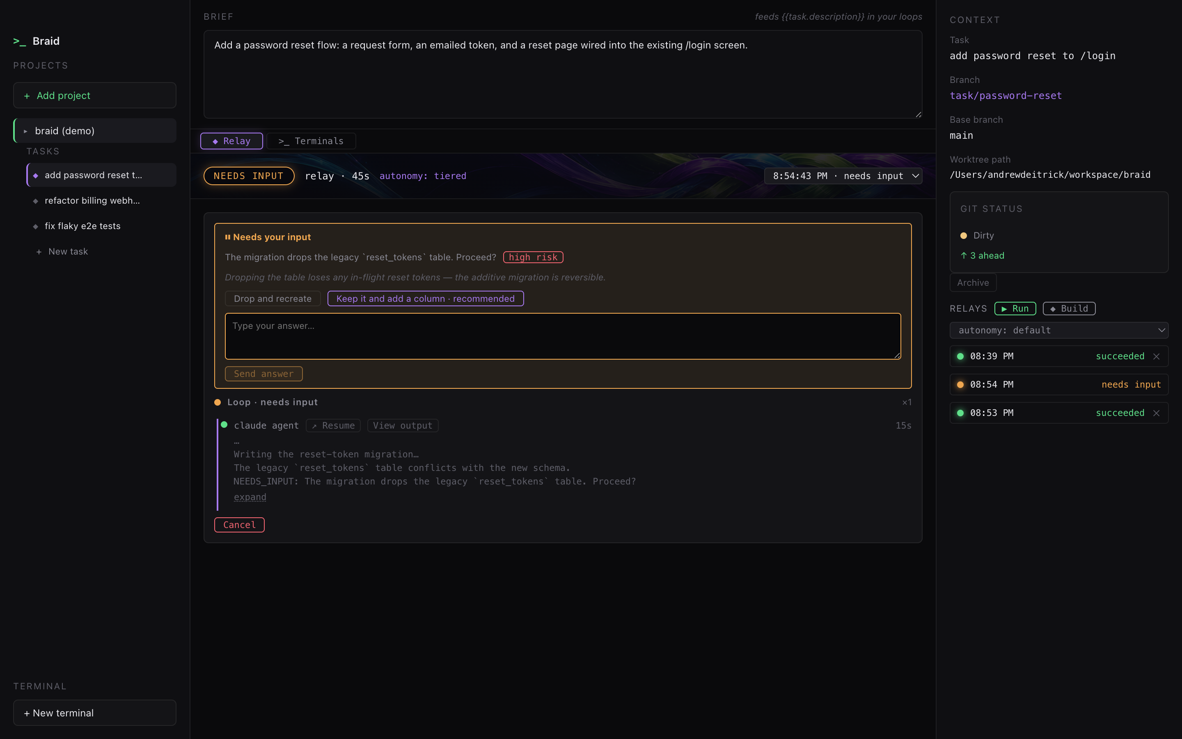
Task: Click the high risk badge
Action: click(533, 257)
